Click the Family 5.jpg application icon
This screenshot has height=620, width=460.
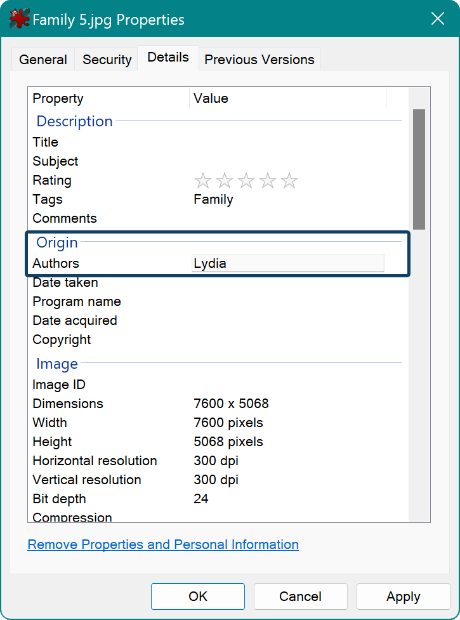tap(18, 18)
